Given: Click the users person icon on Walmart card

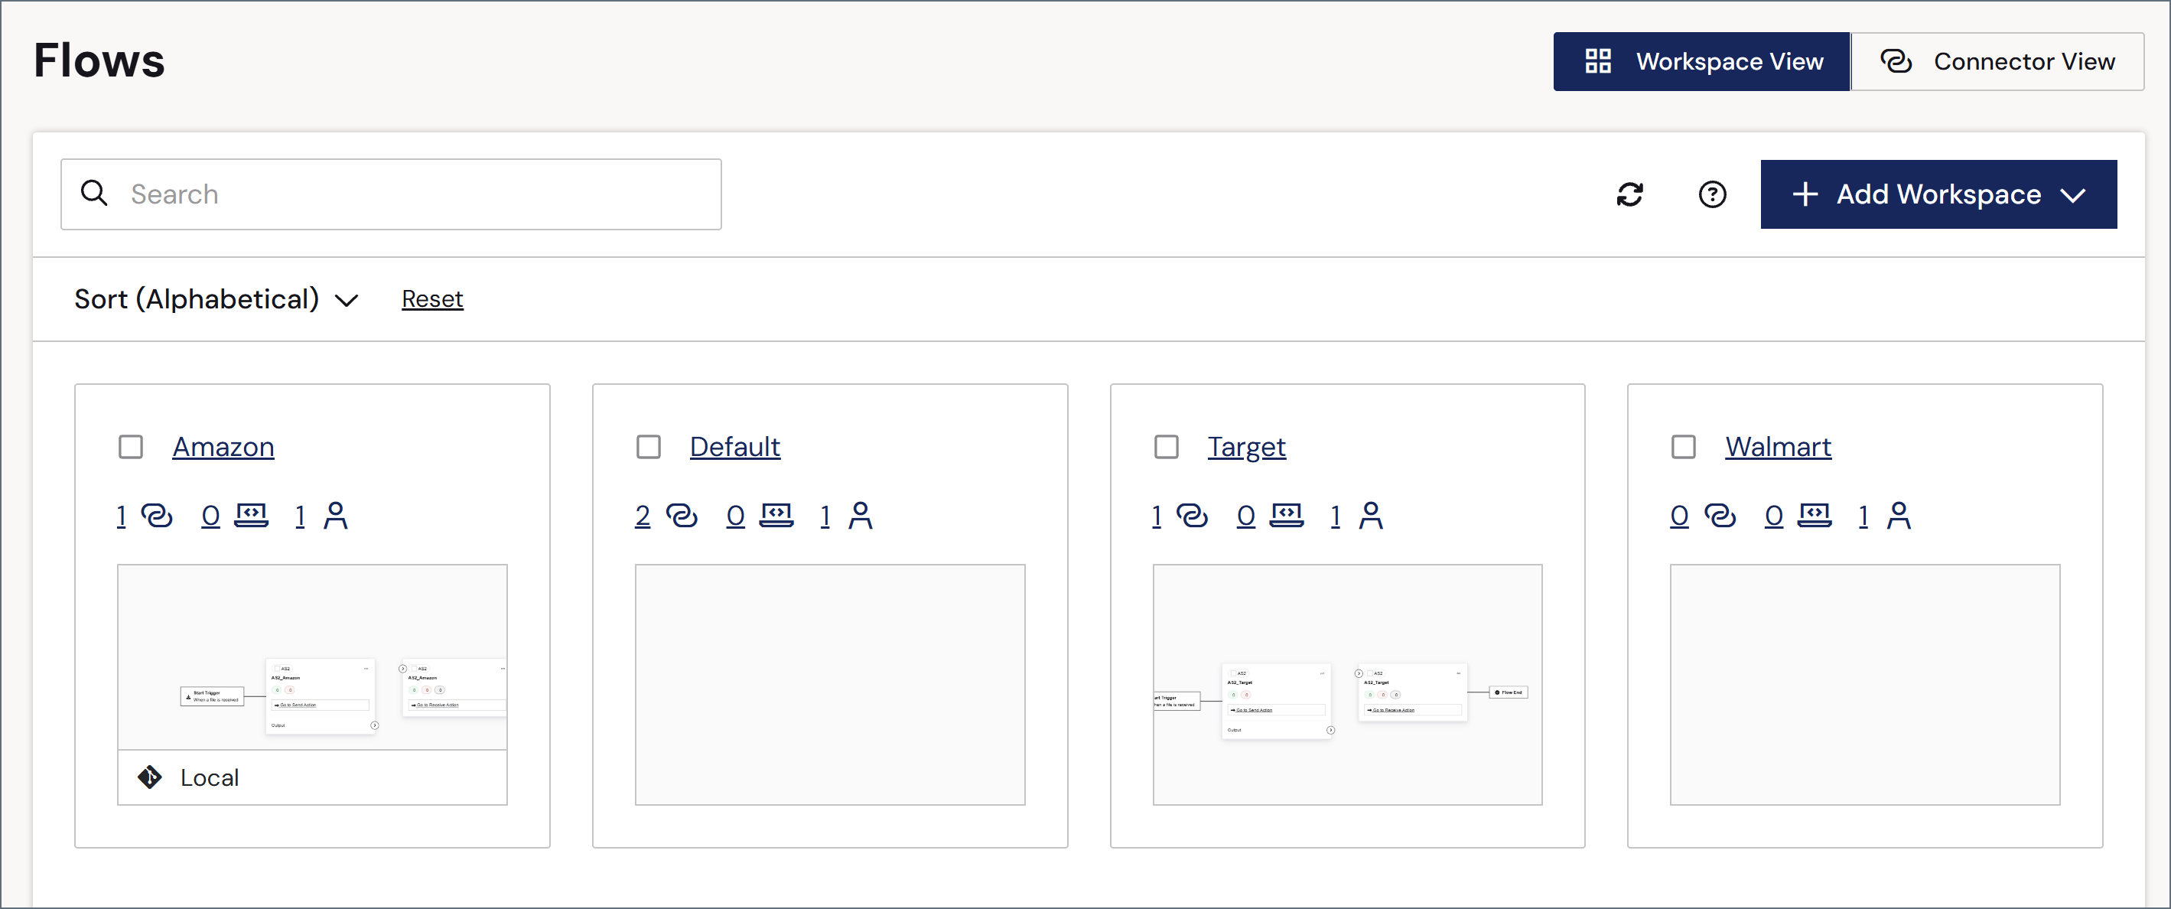Looking at the screenshot, I should point(1898,515).
